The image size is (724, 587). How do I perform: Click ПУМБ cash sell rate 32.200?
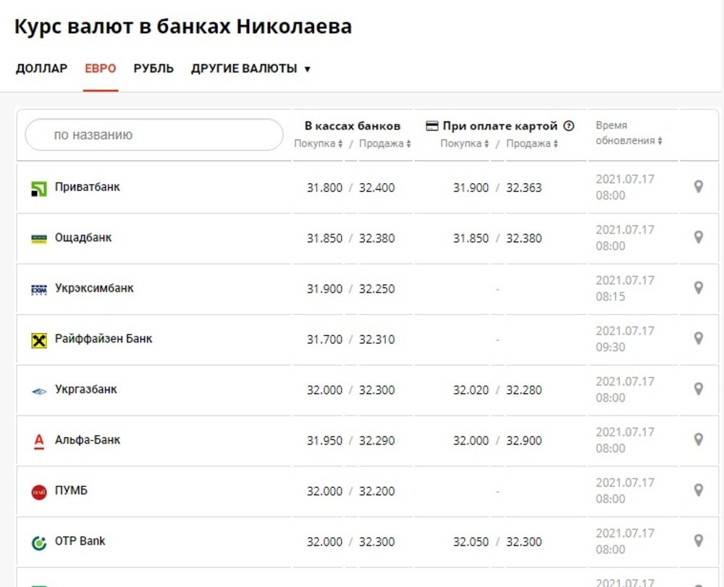(376, 491)
